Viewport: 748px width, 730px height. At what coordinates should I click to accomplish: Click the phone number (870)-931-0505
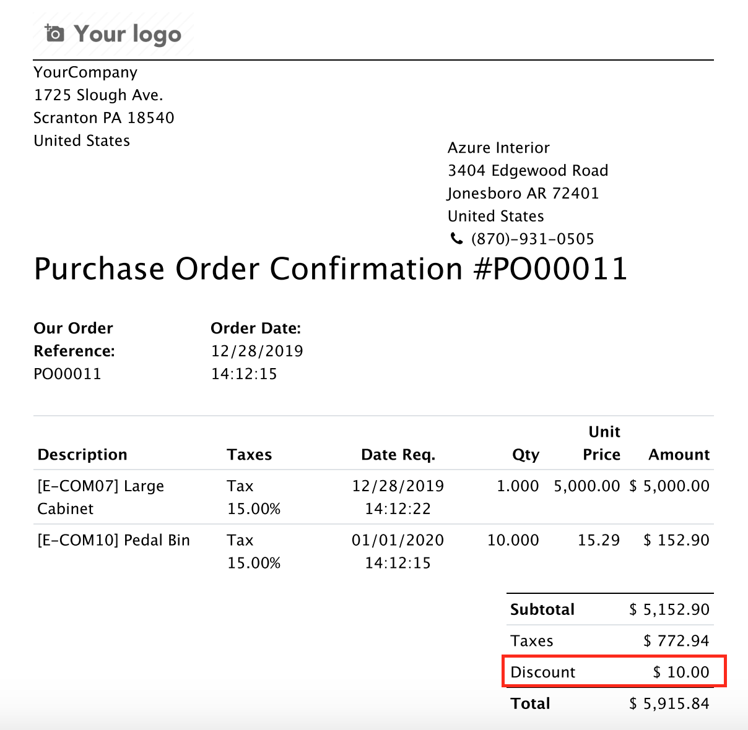pos(533,239)
